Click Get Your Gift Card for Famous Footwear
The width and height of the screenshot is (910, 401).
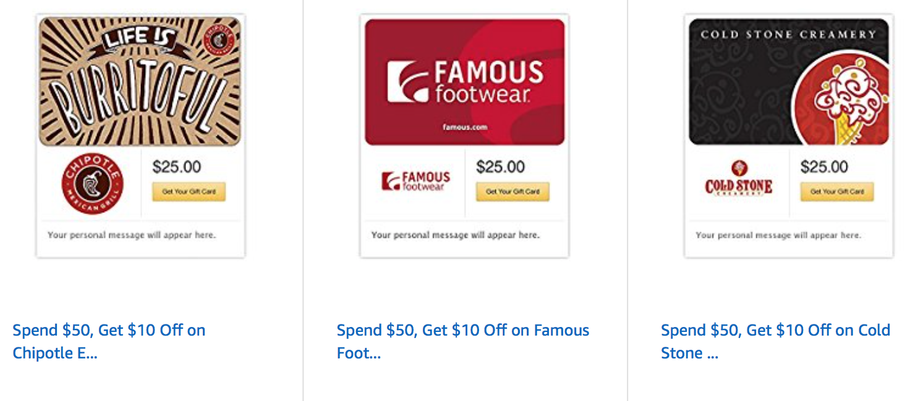(x=512, y=191)
